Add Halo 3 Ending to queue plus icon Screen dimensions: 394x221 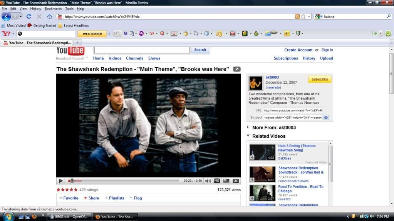(252, 158)
